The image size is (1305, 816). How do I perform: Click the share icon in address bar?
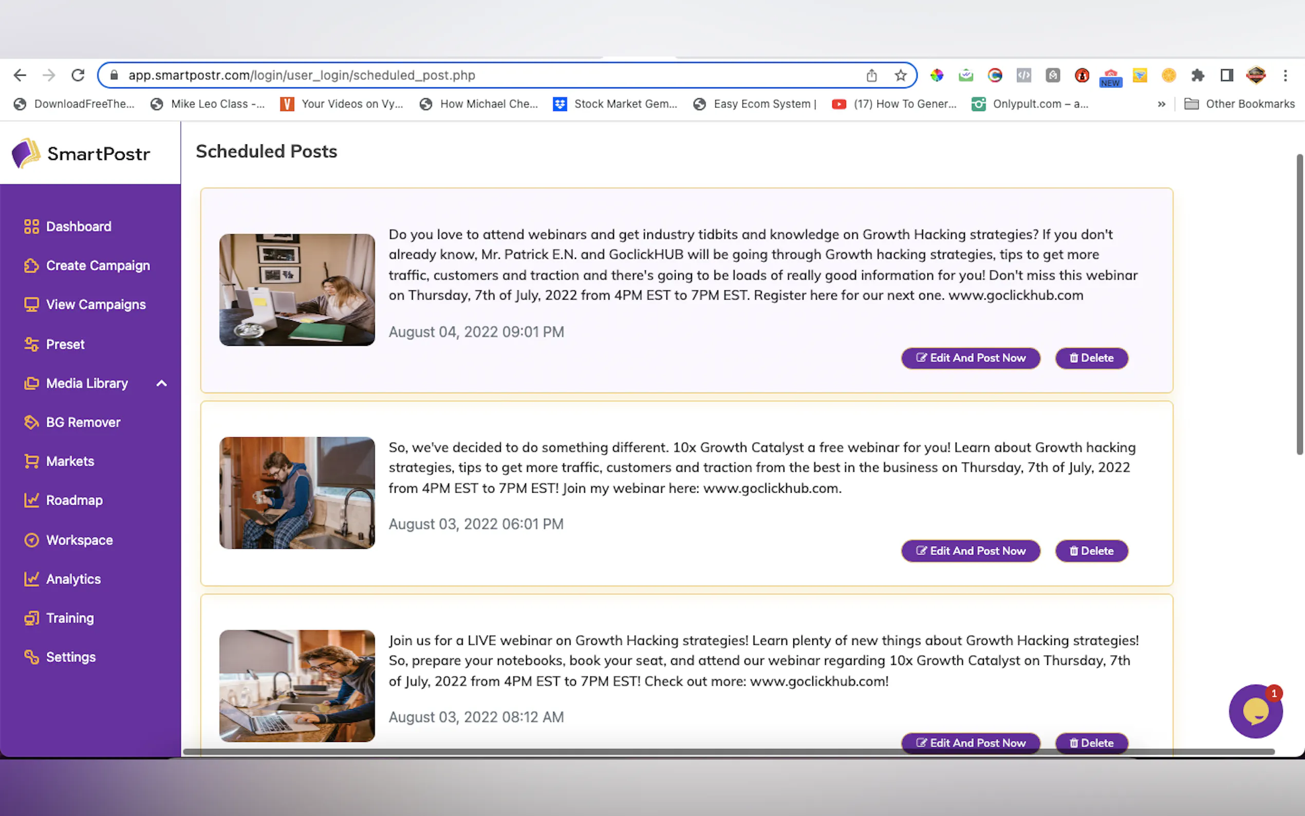click(x=871, y=76)
